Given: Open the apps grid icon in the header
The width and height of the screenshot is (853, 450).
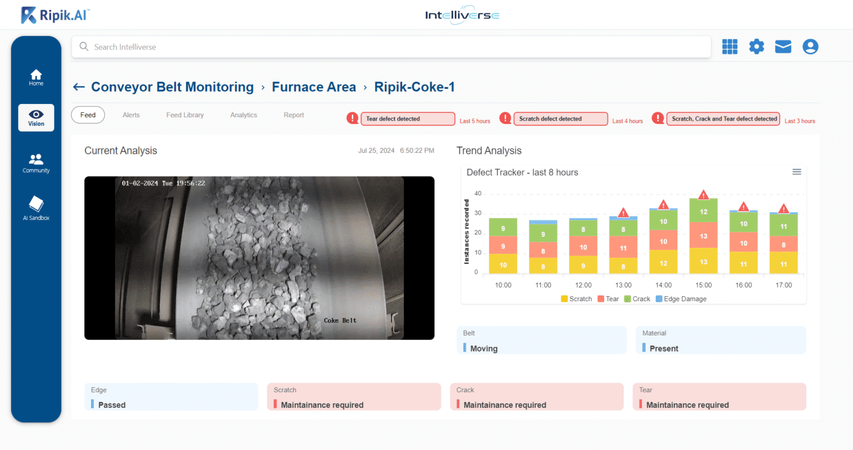Looking at the screenshot, I should tap(729, 47).
